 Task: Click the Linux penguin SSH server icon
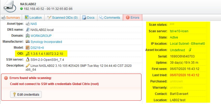click(28, 60)
